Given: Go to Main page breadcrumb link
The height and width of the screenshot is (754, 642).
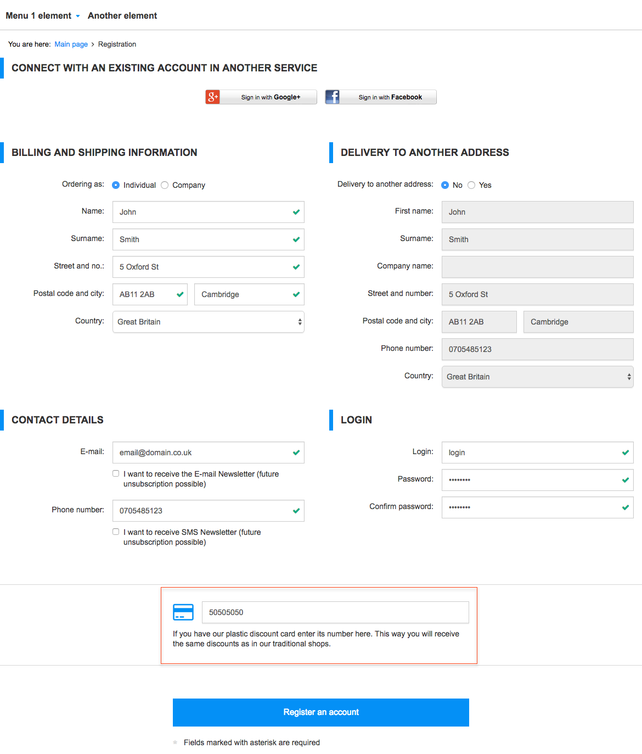Looking at the screenshot, I should tap(71, 44).
